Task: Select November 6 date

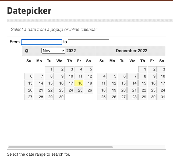Action: 29,76
